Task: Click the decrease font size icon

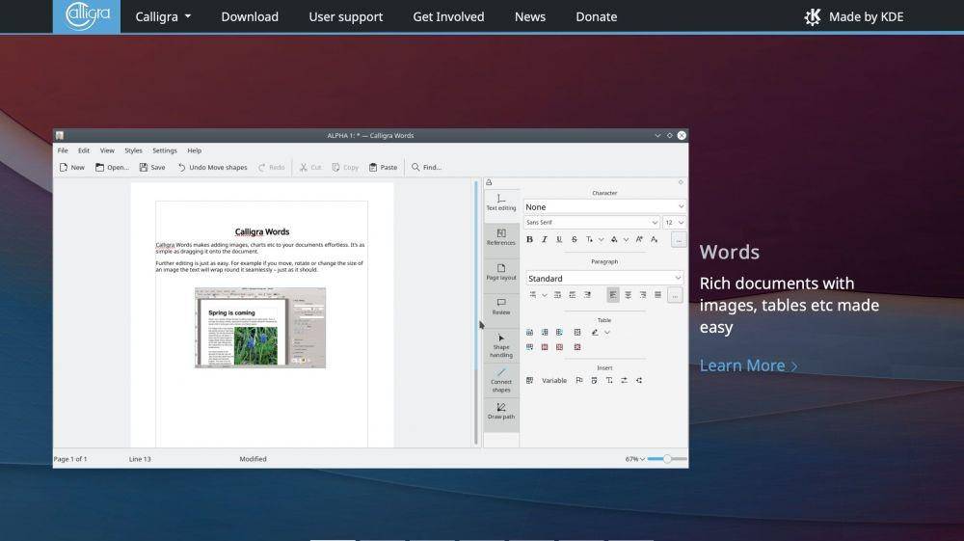Action: (x=655, y=240)
